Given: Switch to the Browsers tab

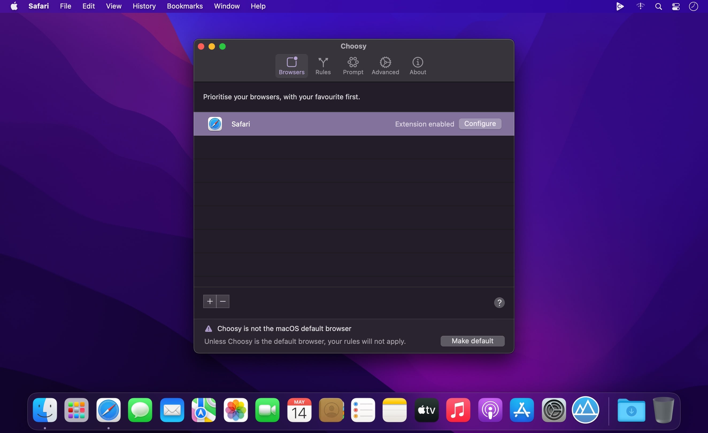Looking at the screenshot, I should coord(291,66).
